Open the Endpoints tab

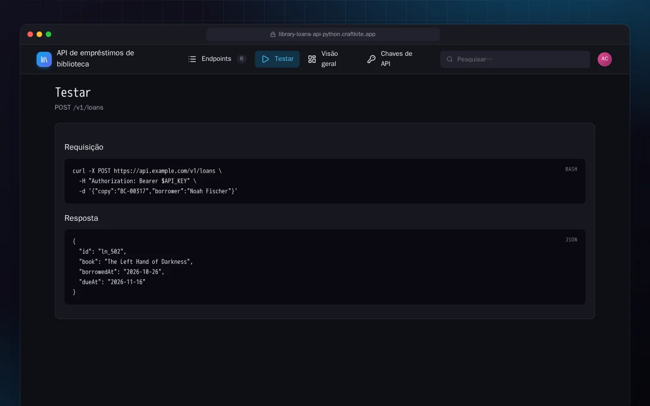coord(217,59)
